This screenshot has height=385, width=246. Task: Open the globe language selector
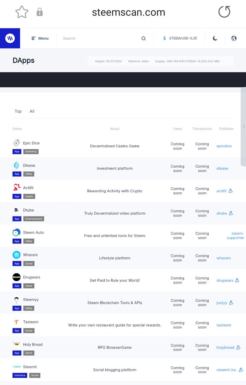pos(234,38)
